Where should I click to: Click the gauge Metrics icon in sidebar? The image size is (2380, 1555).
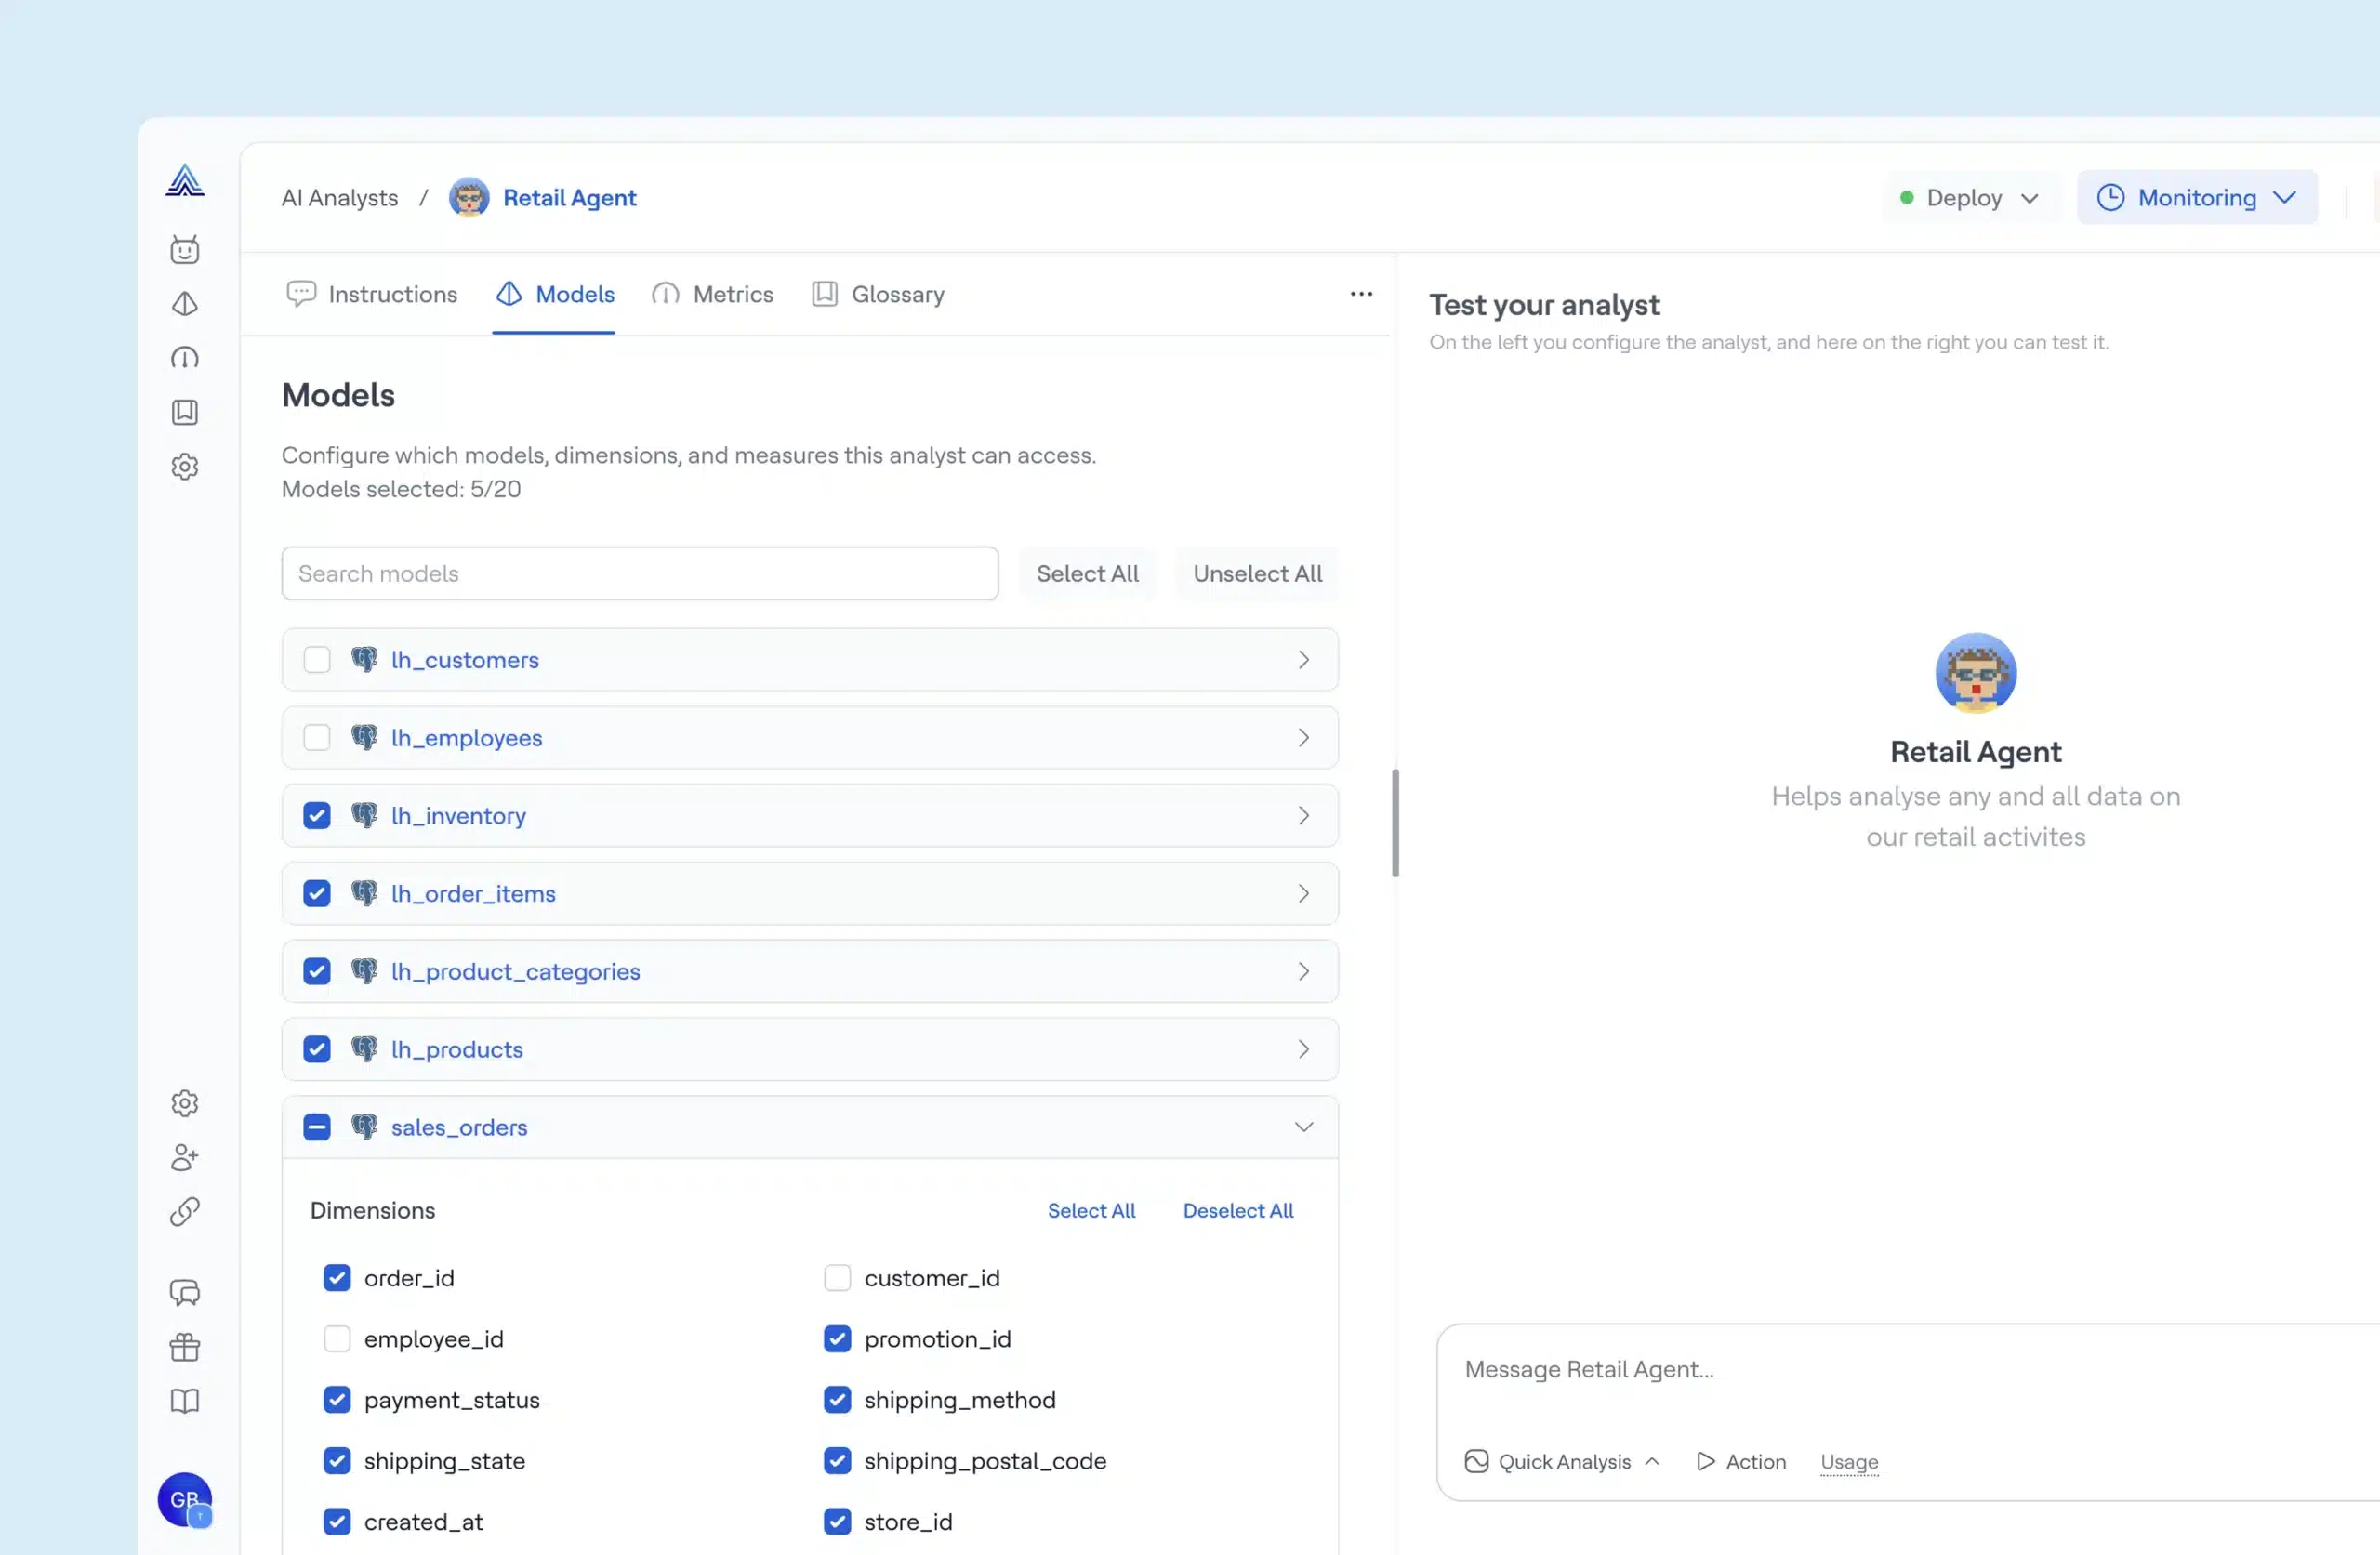click(185, 358)
